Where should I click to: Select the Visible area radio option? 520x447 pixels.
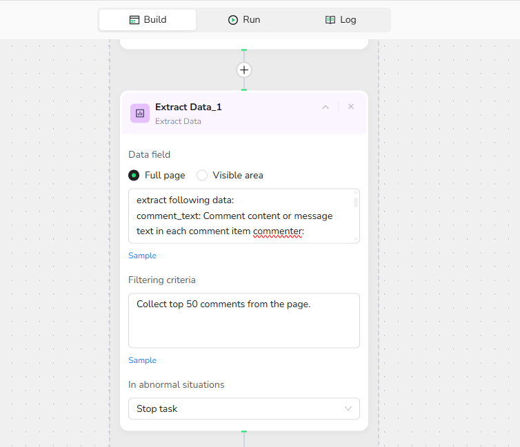pyautogui.click(x=202, y=175)
